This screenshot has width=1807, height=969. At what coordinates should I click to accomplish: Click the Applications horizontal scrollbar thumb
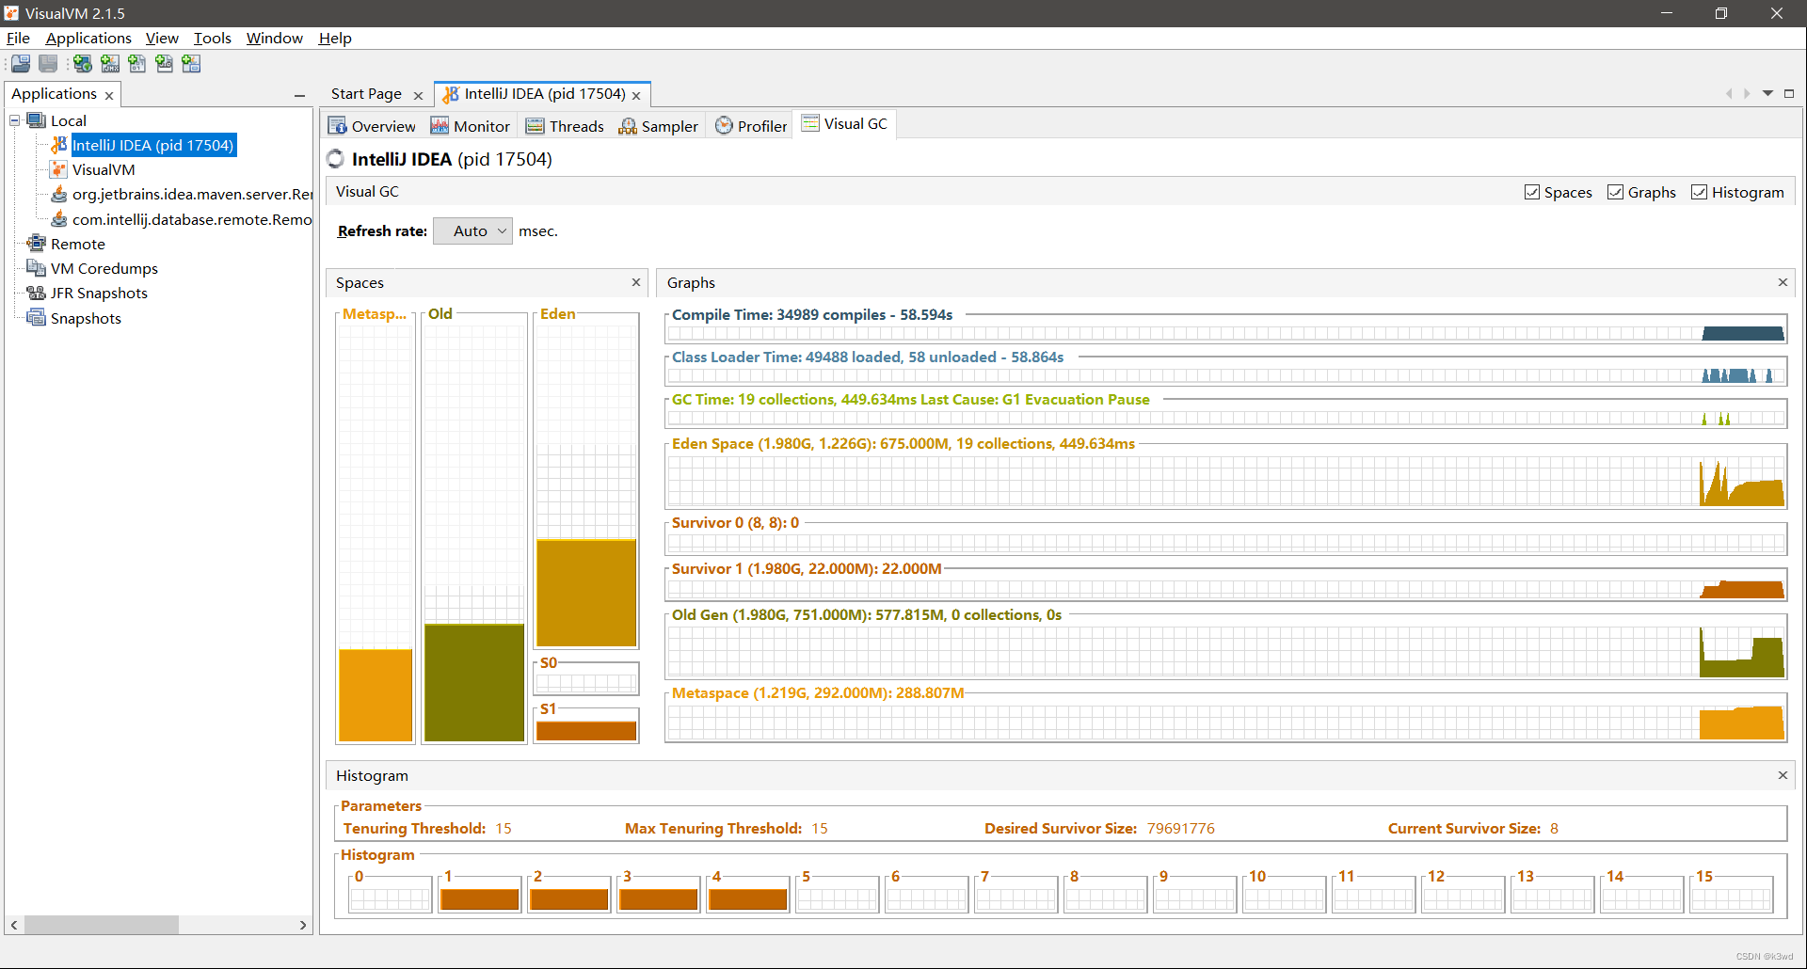tap(102, 926)
